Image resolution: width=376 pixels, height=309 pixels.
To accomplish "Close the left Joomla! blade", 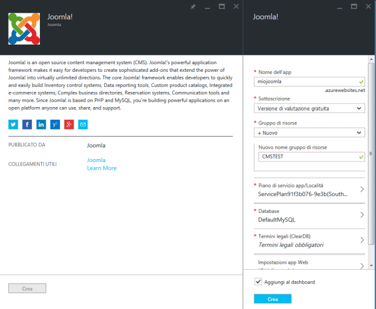I will click(x=236, y=6).
